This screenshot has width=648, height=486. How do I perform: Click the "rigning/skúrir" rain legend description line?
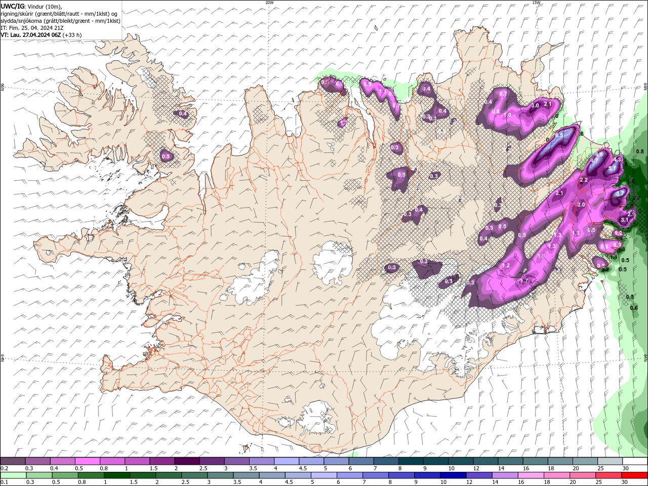point(59,14)
